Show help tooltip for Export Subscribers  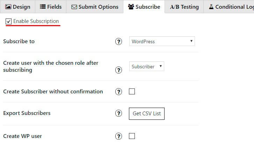point(118,113)
